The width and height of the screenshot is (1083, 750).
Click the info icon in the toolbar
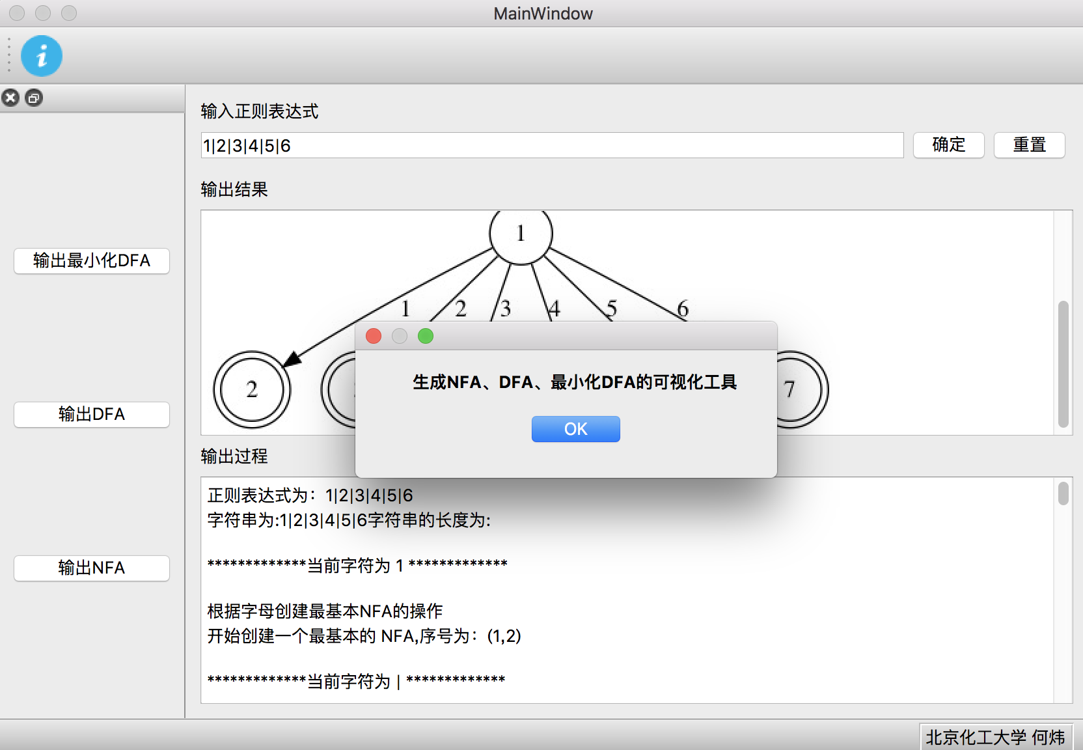(x=41, y=56)
